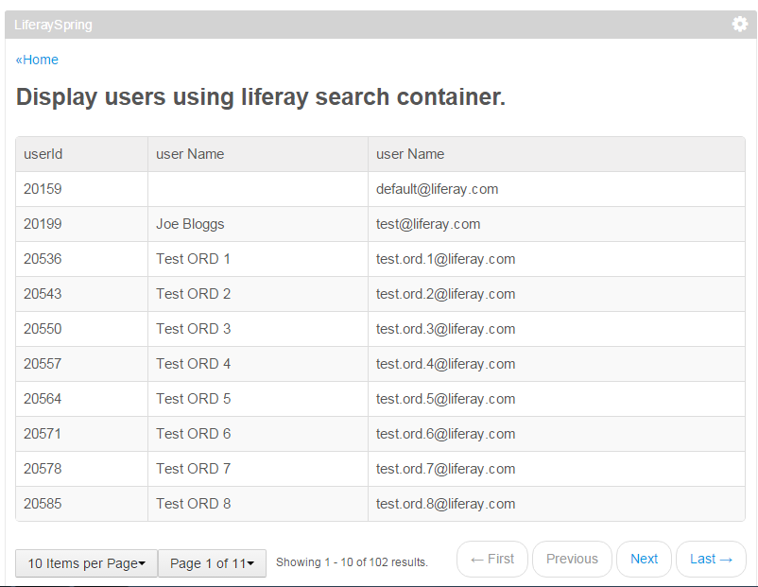The height and width of the screenshot is (587, 758).
Task: Select userId 20536 cell
Action: 81,259
